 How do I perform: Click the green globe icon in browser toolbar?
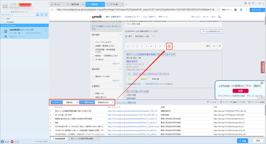pyautogui.click(x=235, y=10)
